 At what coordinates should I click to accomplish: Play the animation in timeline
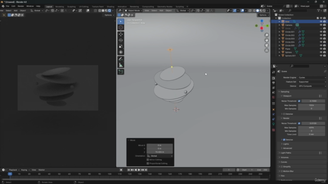139,170
